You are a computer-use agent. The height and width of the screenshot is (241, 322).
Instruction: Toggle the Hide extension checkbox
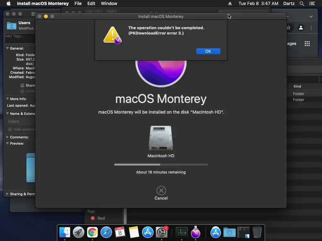click(x=10, y=129)
